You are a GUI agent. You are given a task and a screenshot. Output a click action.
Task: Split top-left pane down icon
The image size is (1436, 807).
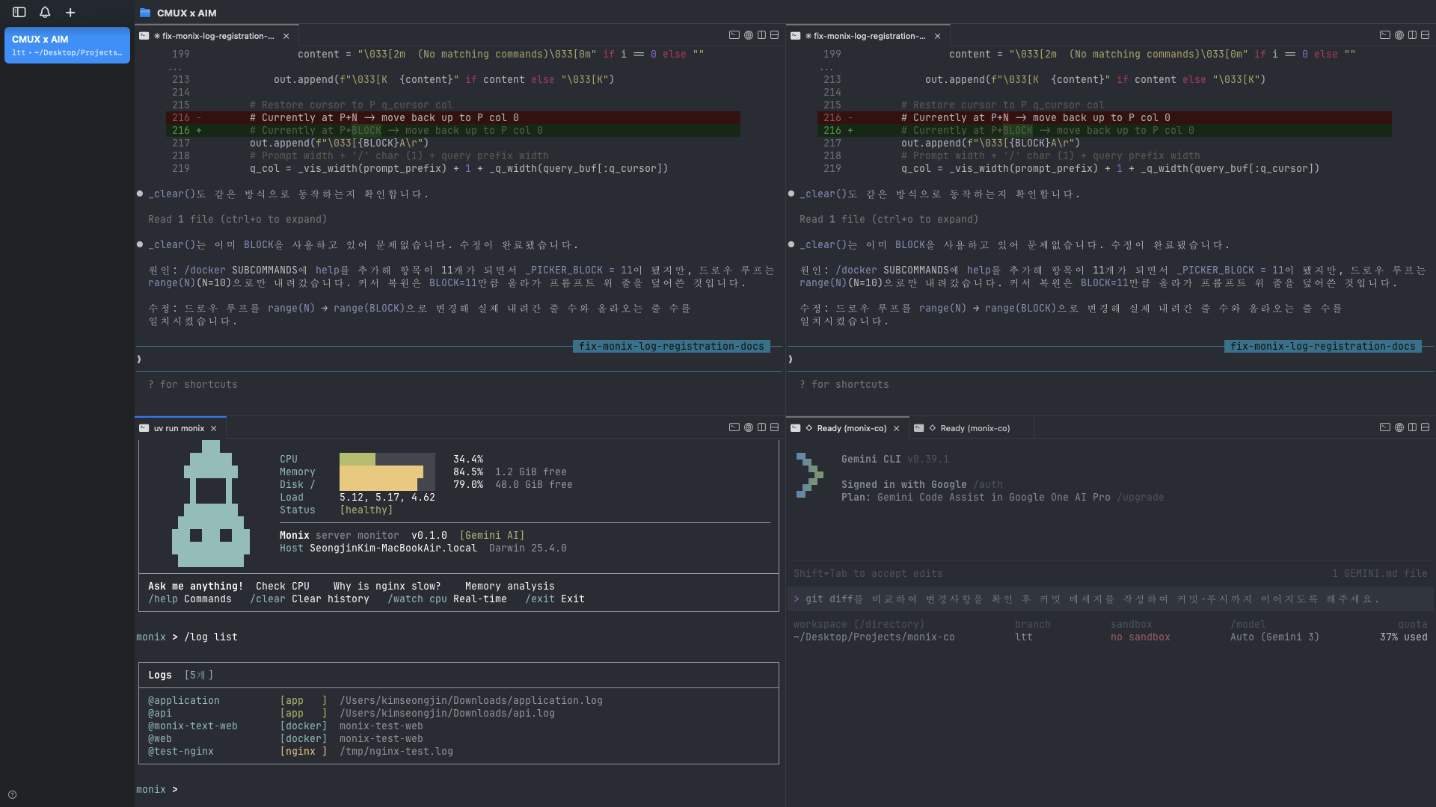click(774, 35)
